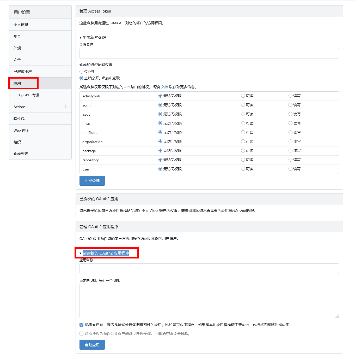Open the 个人信息 settings page
Screen dimensions: 355x359
21,25
